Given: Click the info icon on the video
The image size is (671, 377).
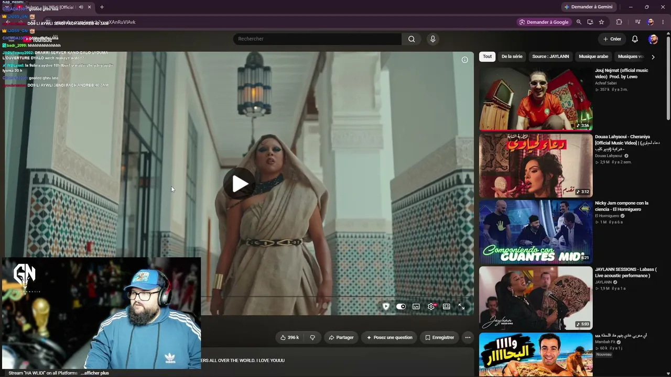Looking at the screenshot, I should pos(464,60).
